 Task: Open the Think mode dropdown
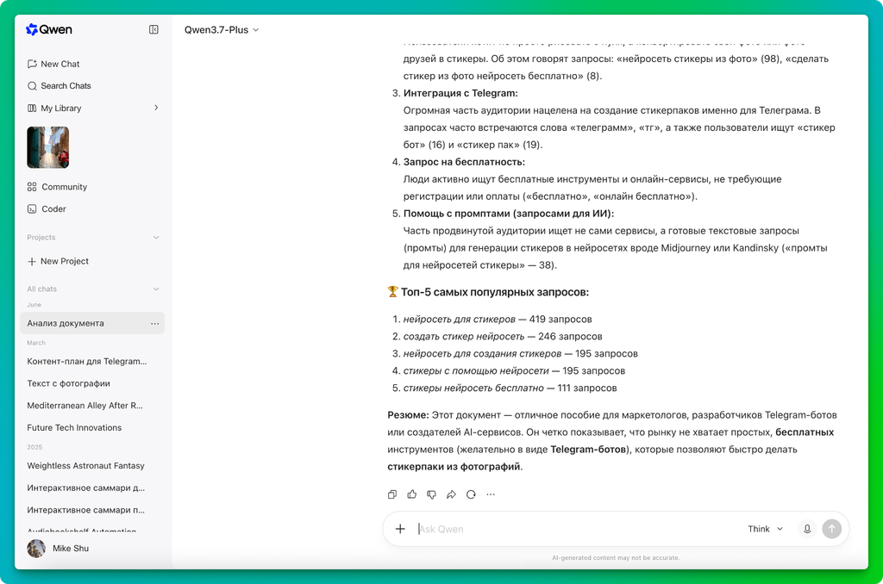click(x=766, y=529)
